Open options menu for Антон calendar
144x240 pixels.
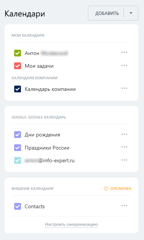coord(124,52)
